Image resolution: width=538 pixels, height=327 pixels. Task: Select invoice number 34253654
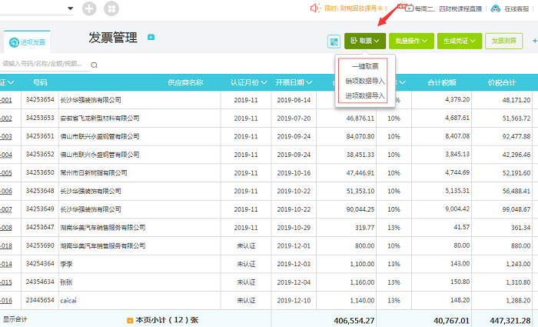(40, 99)
